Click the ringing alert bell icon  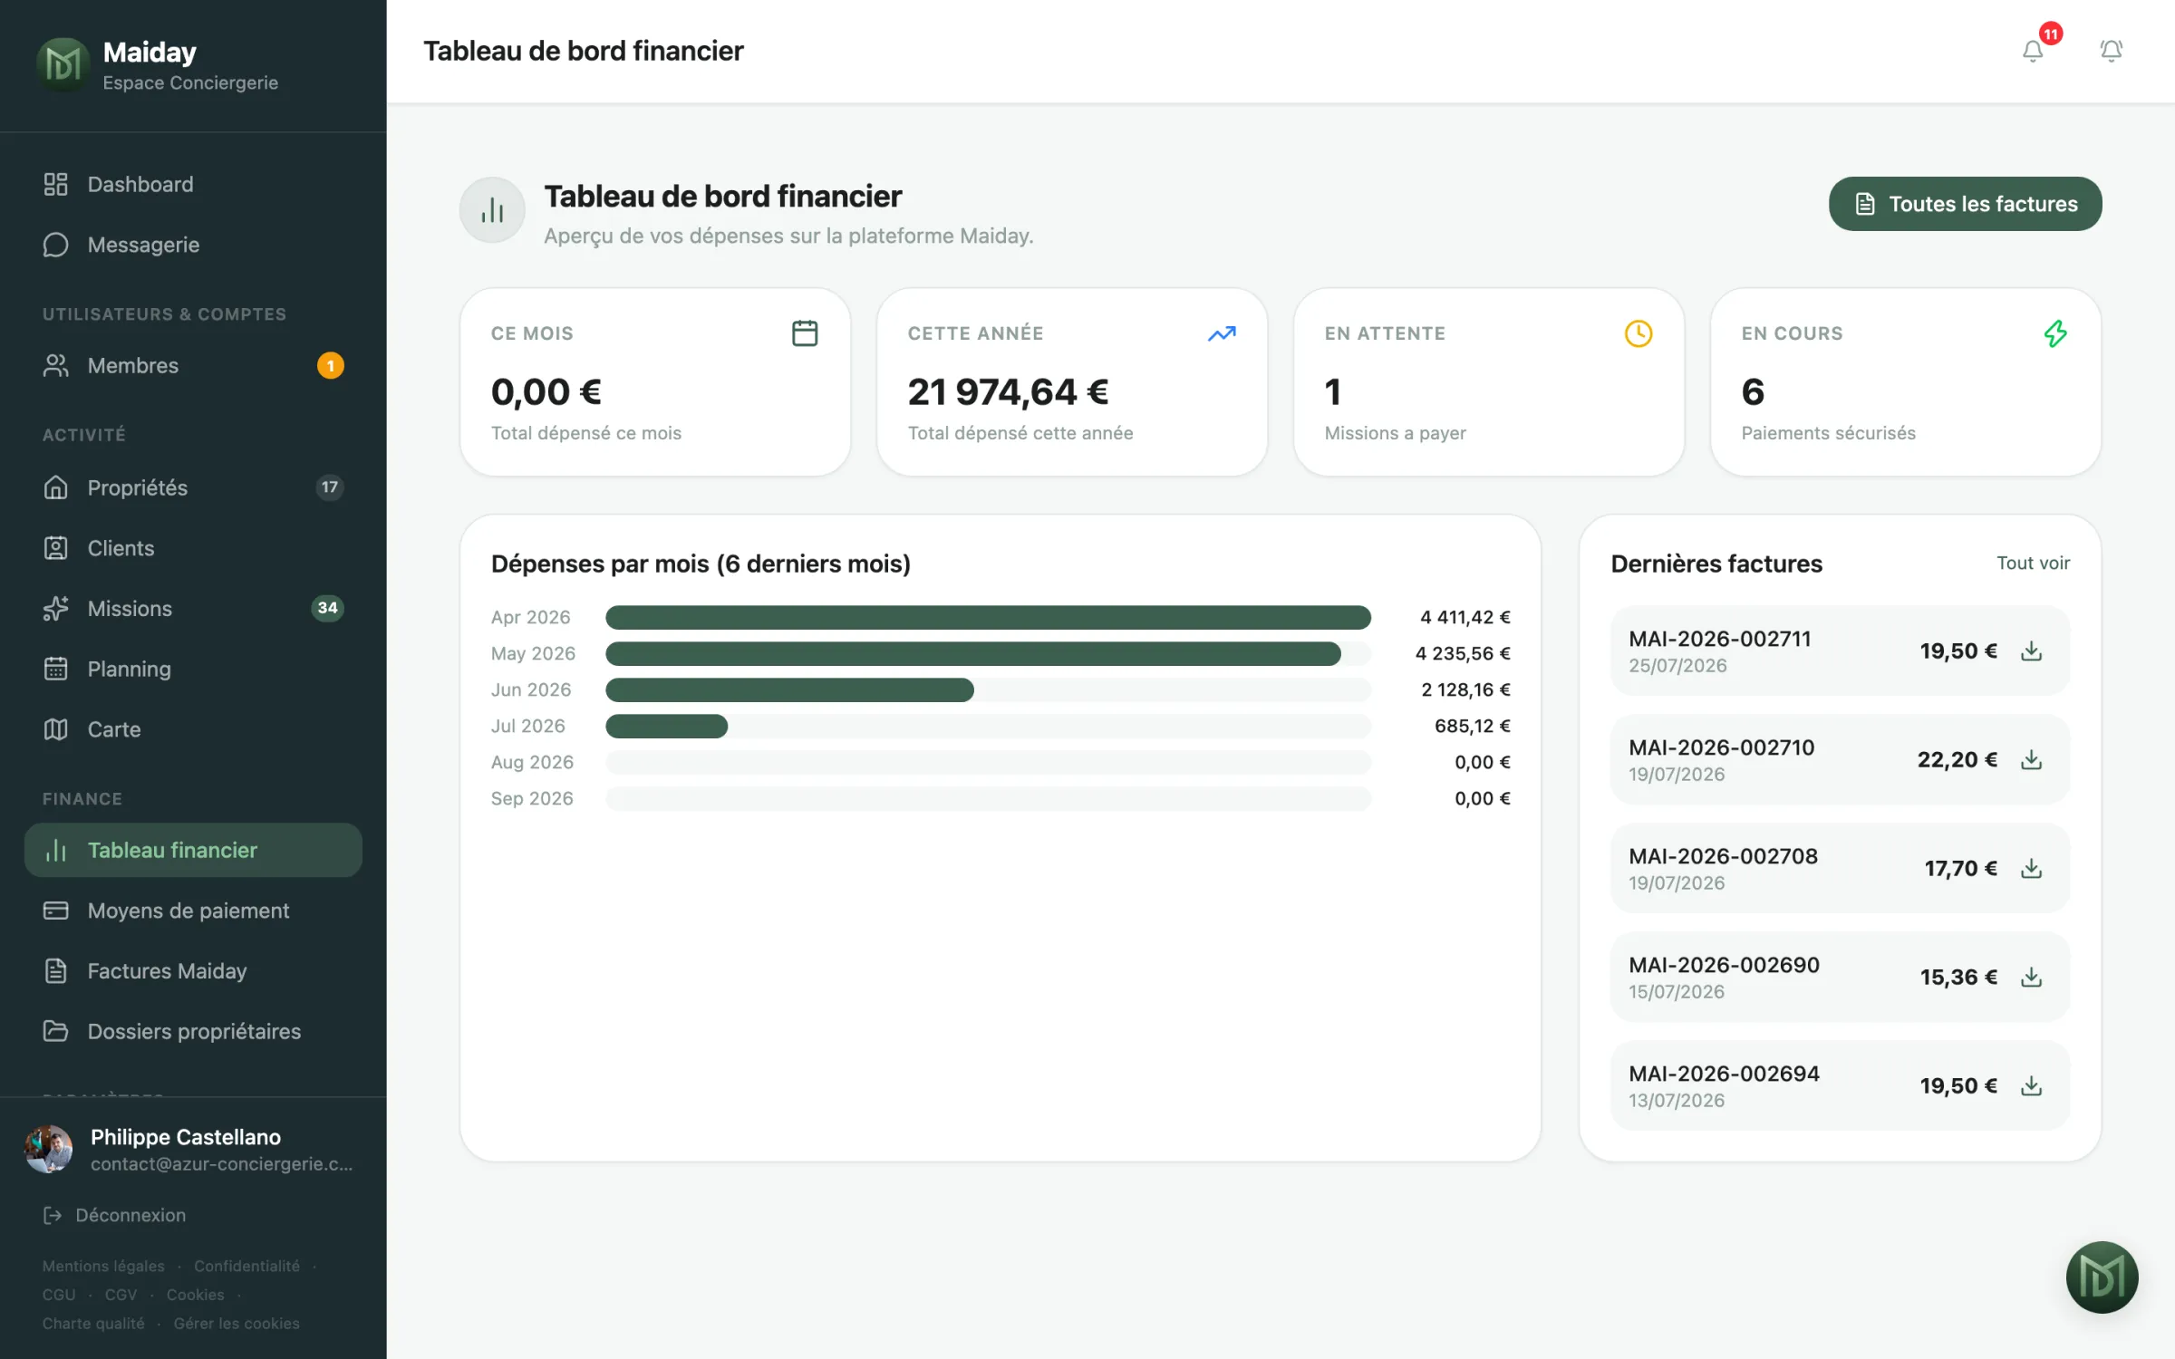2111,51
